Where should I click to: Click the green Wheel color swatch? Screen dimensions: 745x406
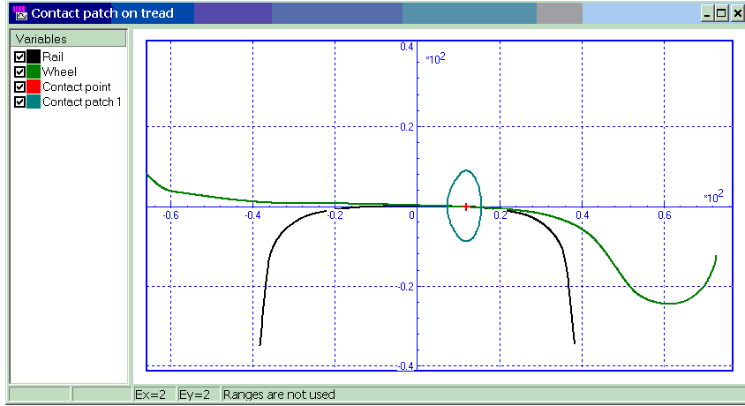(x=34, y=72)
